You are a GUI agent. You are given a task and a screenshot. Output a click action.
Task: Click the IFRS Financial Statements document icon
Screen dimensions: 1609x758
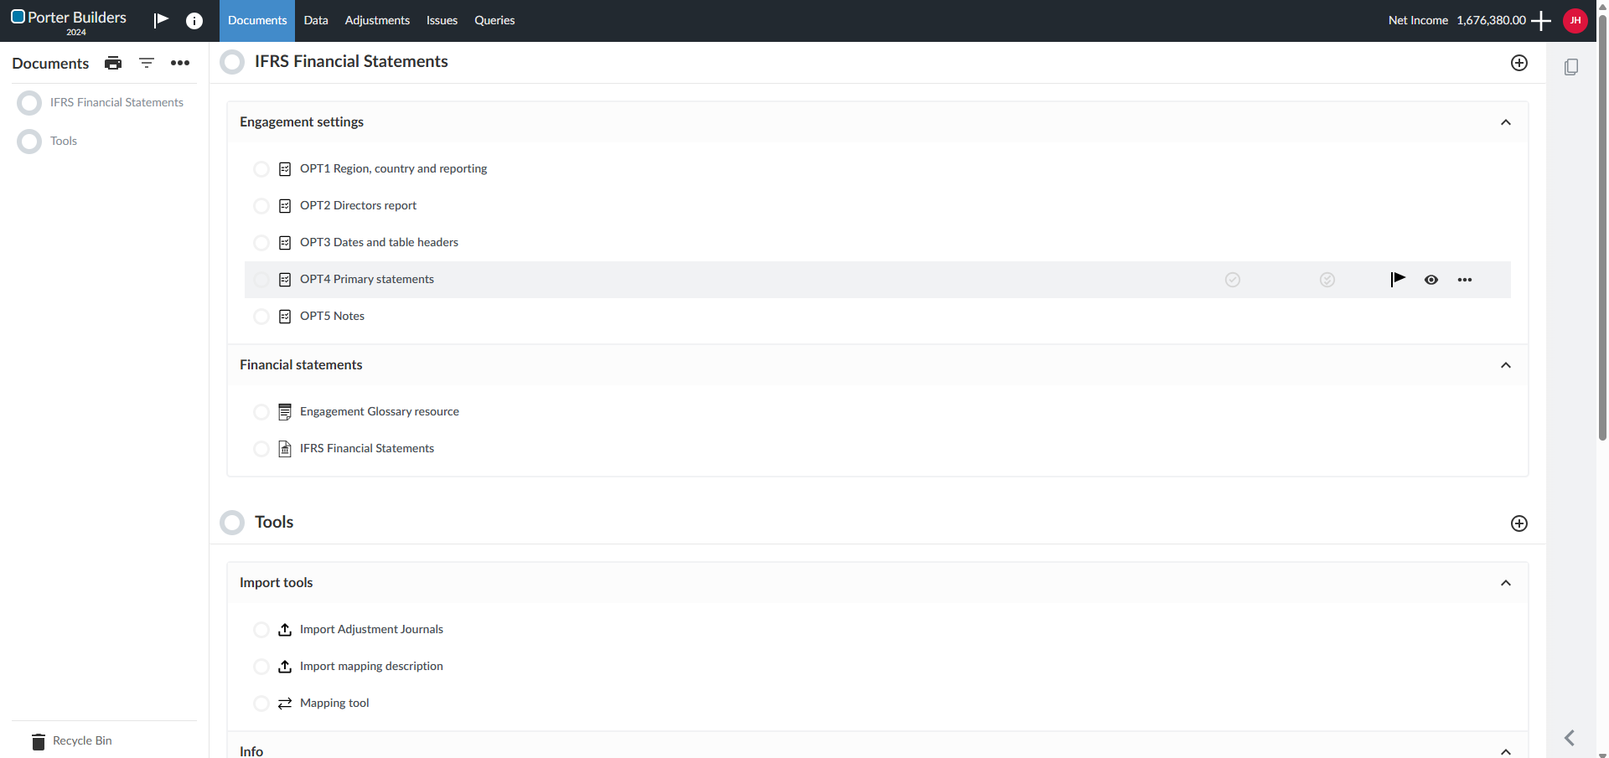[285, 449]
